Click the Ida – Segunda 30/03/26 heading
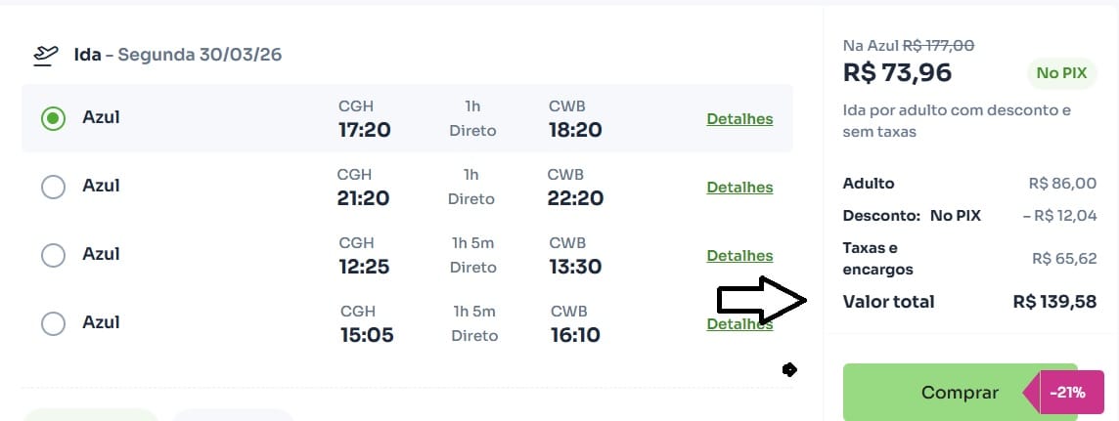Screen dimensions: 1119x421 [178, 55]
